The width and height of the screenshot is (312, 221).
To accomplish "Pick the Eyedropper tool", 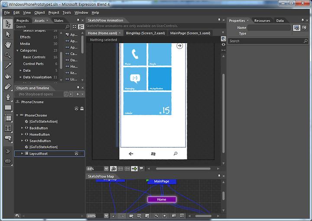I will [x=8, y=66].
